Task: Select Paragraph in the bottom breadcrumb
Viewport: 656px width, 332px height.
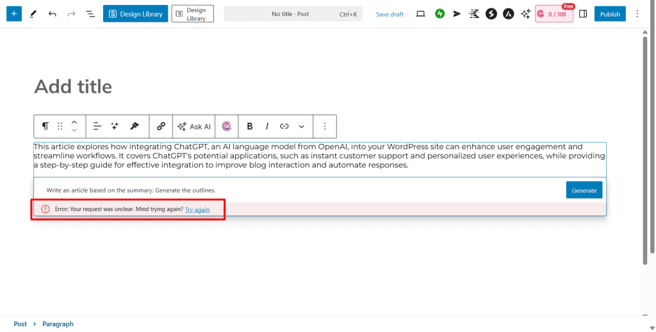Action: (58, 324)
